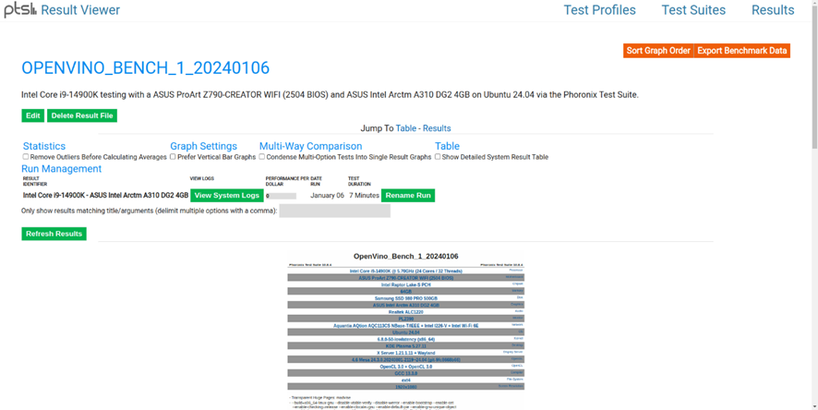Enable Remove Outliers Before Calculating Averages
Image resolution: width=818 pixels, height=410 pixels.
tap(26, 156)
